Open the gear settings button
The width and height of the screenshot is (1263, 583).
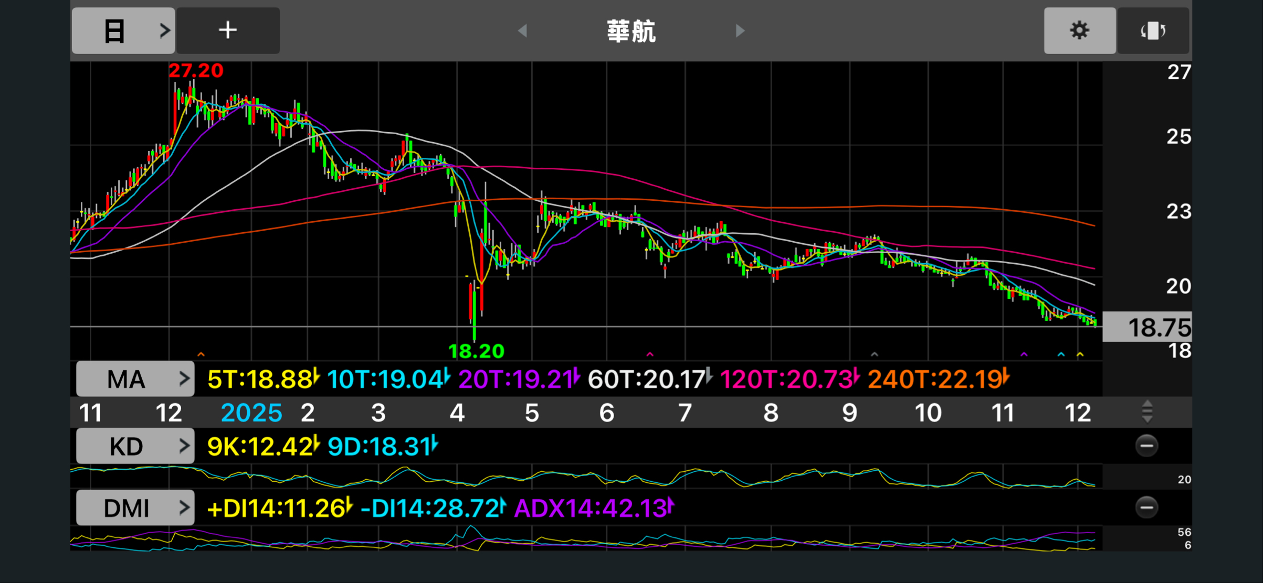click(1079, 30)
